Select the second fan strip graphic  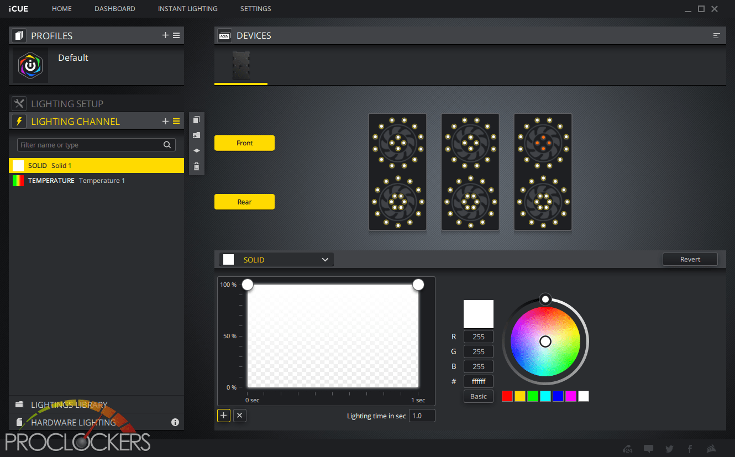pos(470,172)
